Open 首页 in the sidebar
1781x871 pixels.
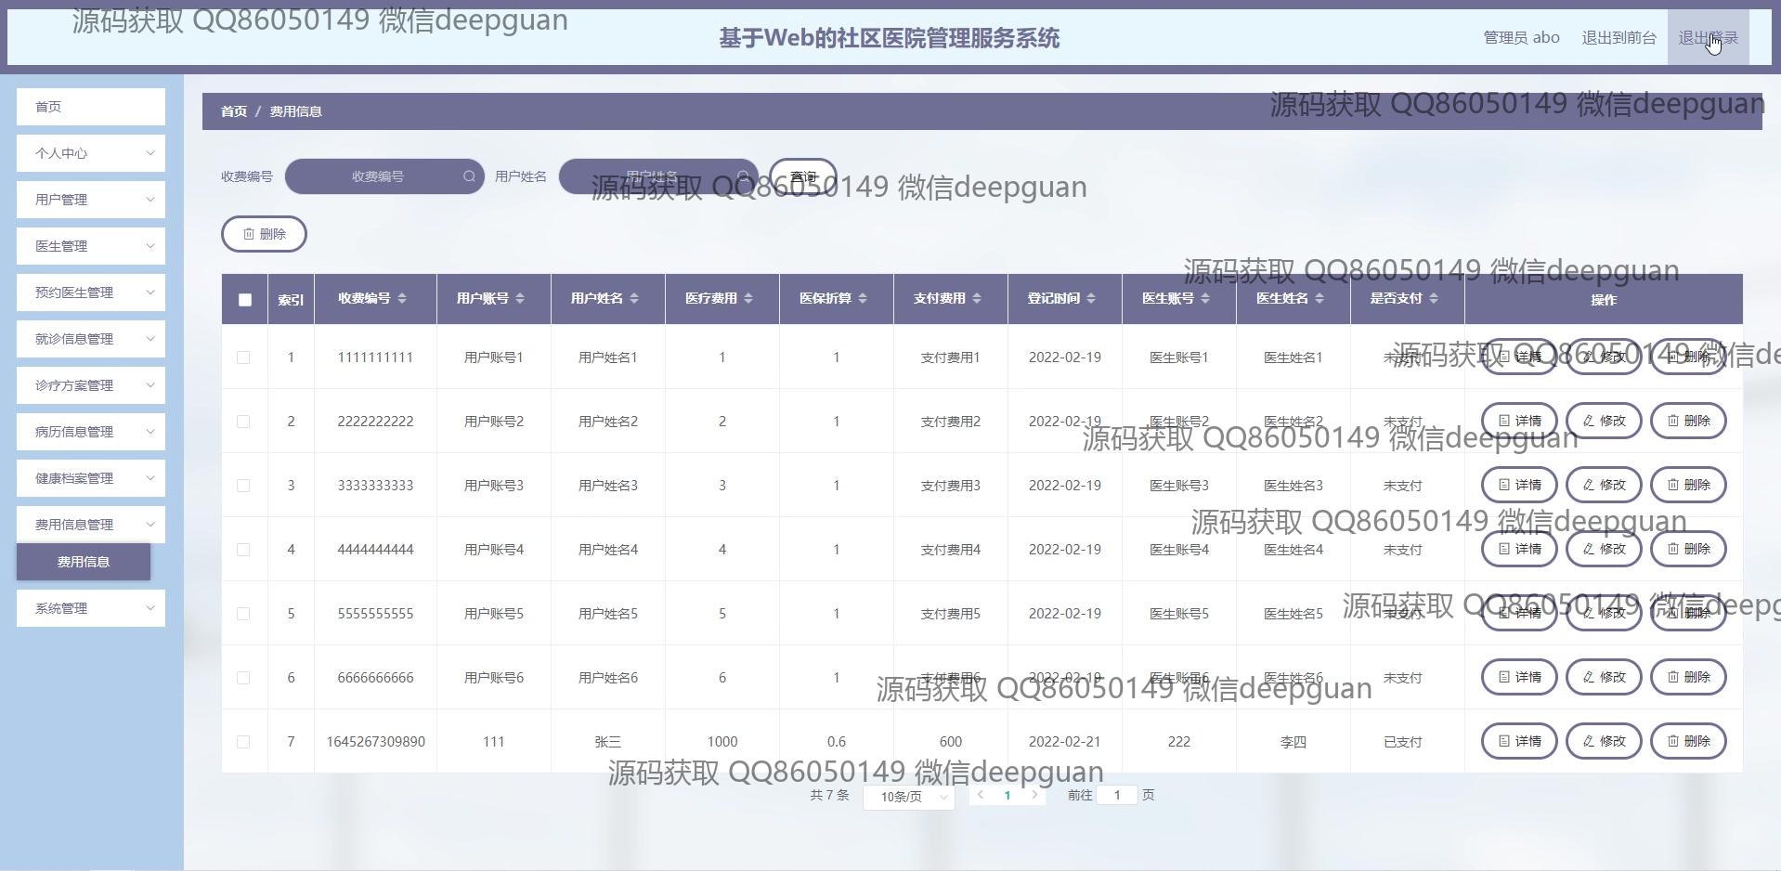click(91, 107)
